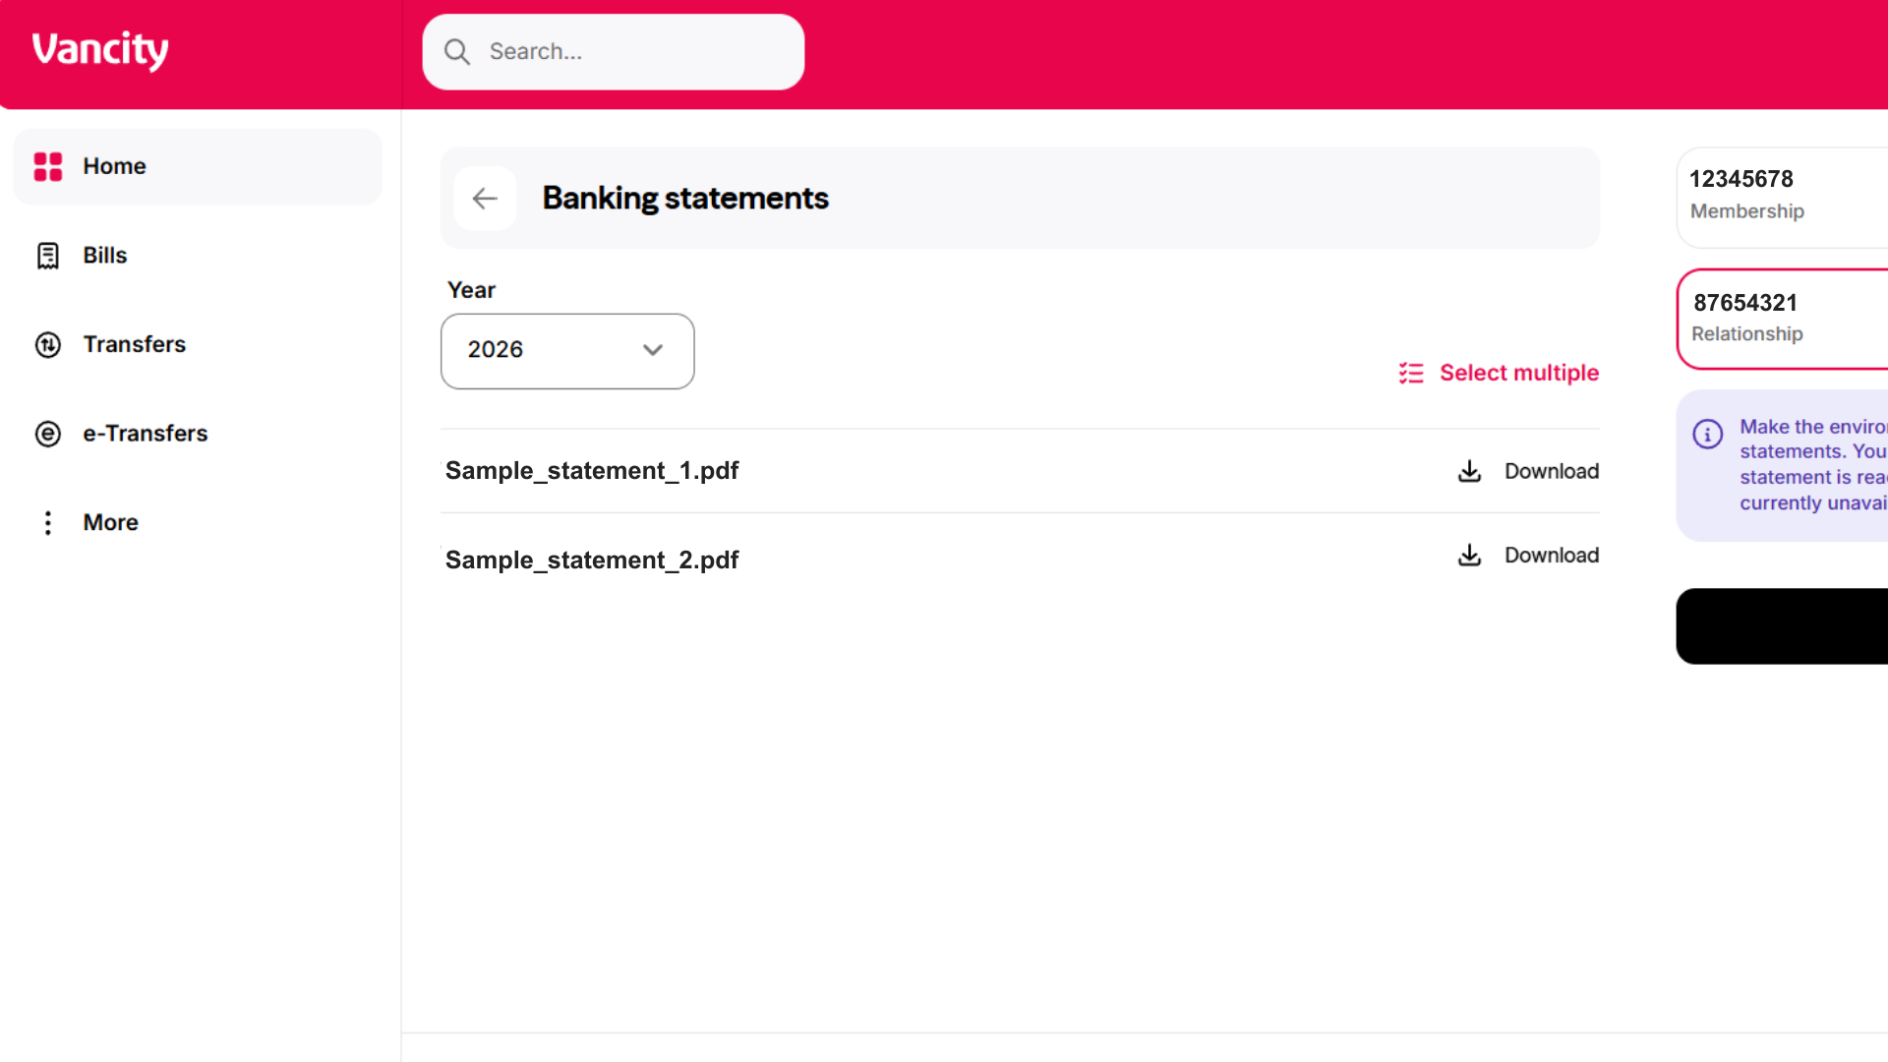Click Select multiple link
The width and height of the screenshot is (1888, 1062).
[x=1518, y=374]
